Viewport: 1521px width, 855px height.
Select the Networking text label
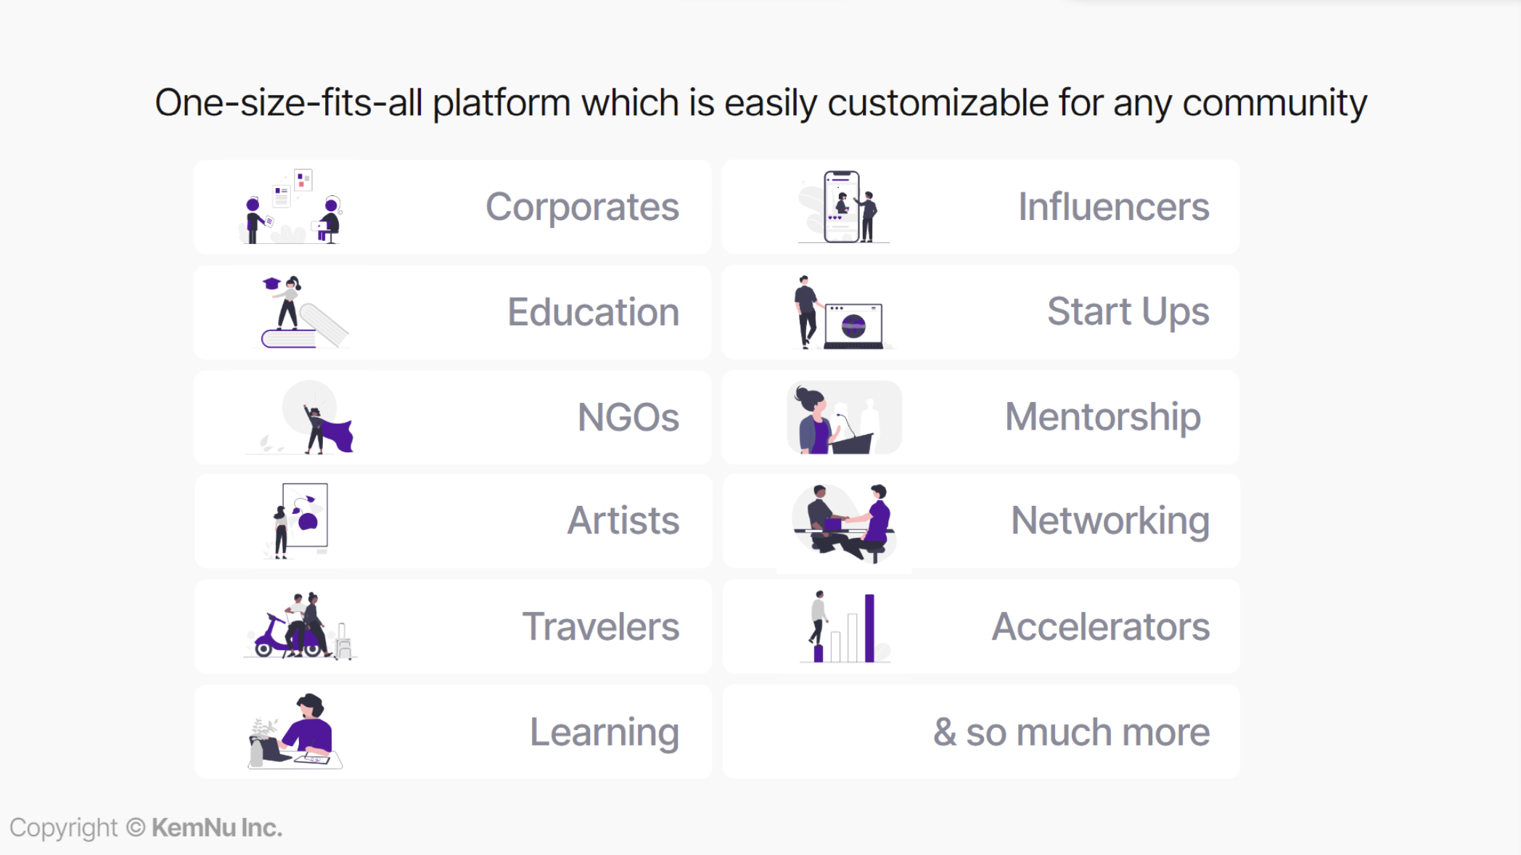1110,521
